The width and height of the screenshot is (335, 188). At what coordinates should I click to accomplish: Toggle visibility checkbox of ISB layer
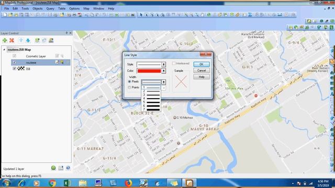[14, 68]
